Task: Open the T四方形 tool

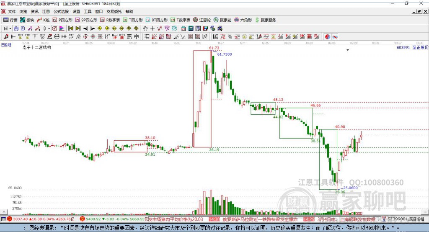Action: click(x=133, y=20)
